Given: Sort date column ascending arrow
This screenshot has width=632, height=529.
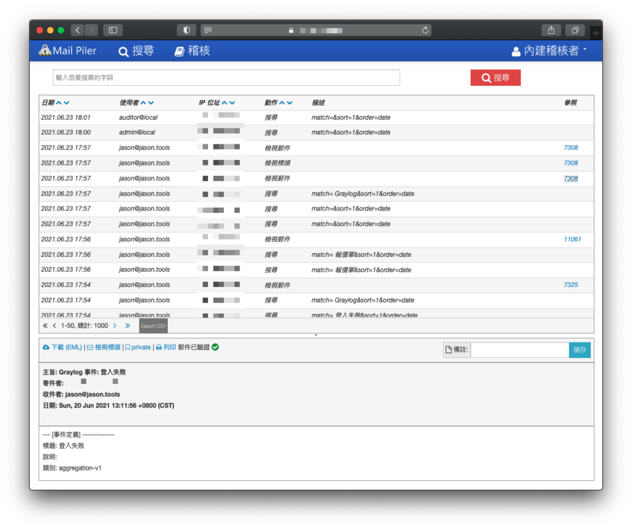Looking at the screenshot, I should [59, 103].
